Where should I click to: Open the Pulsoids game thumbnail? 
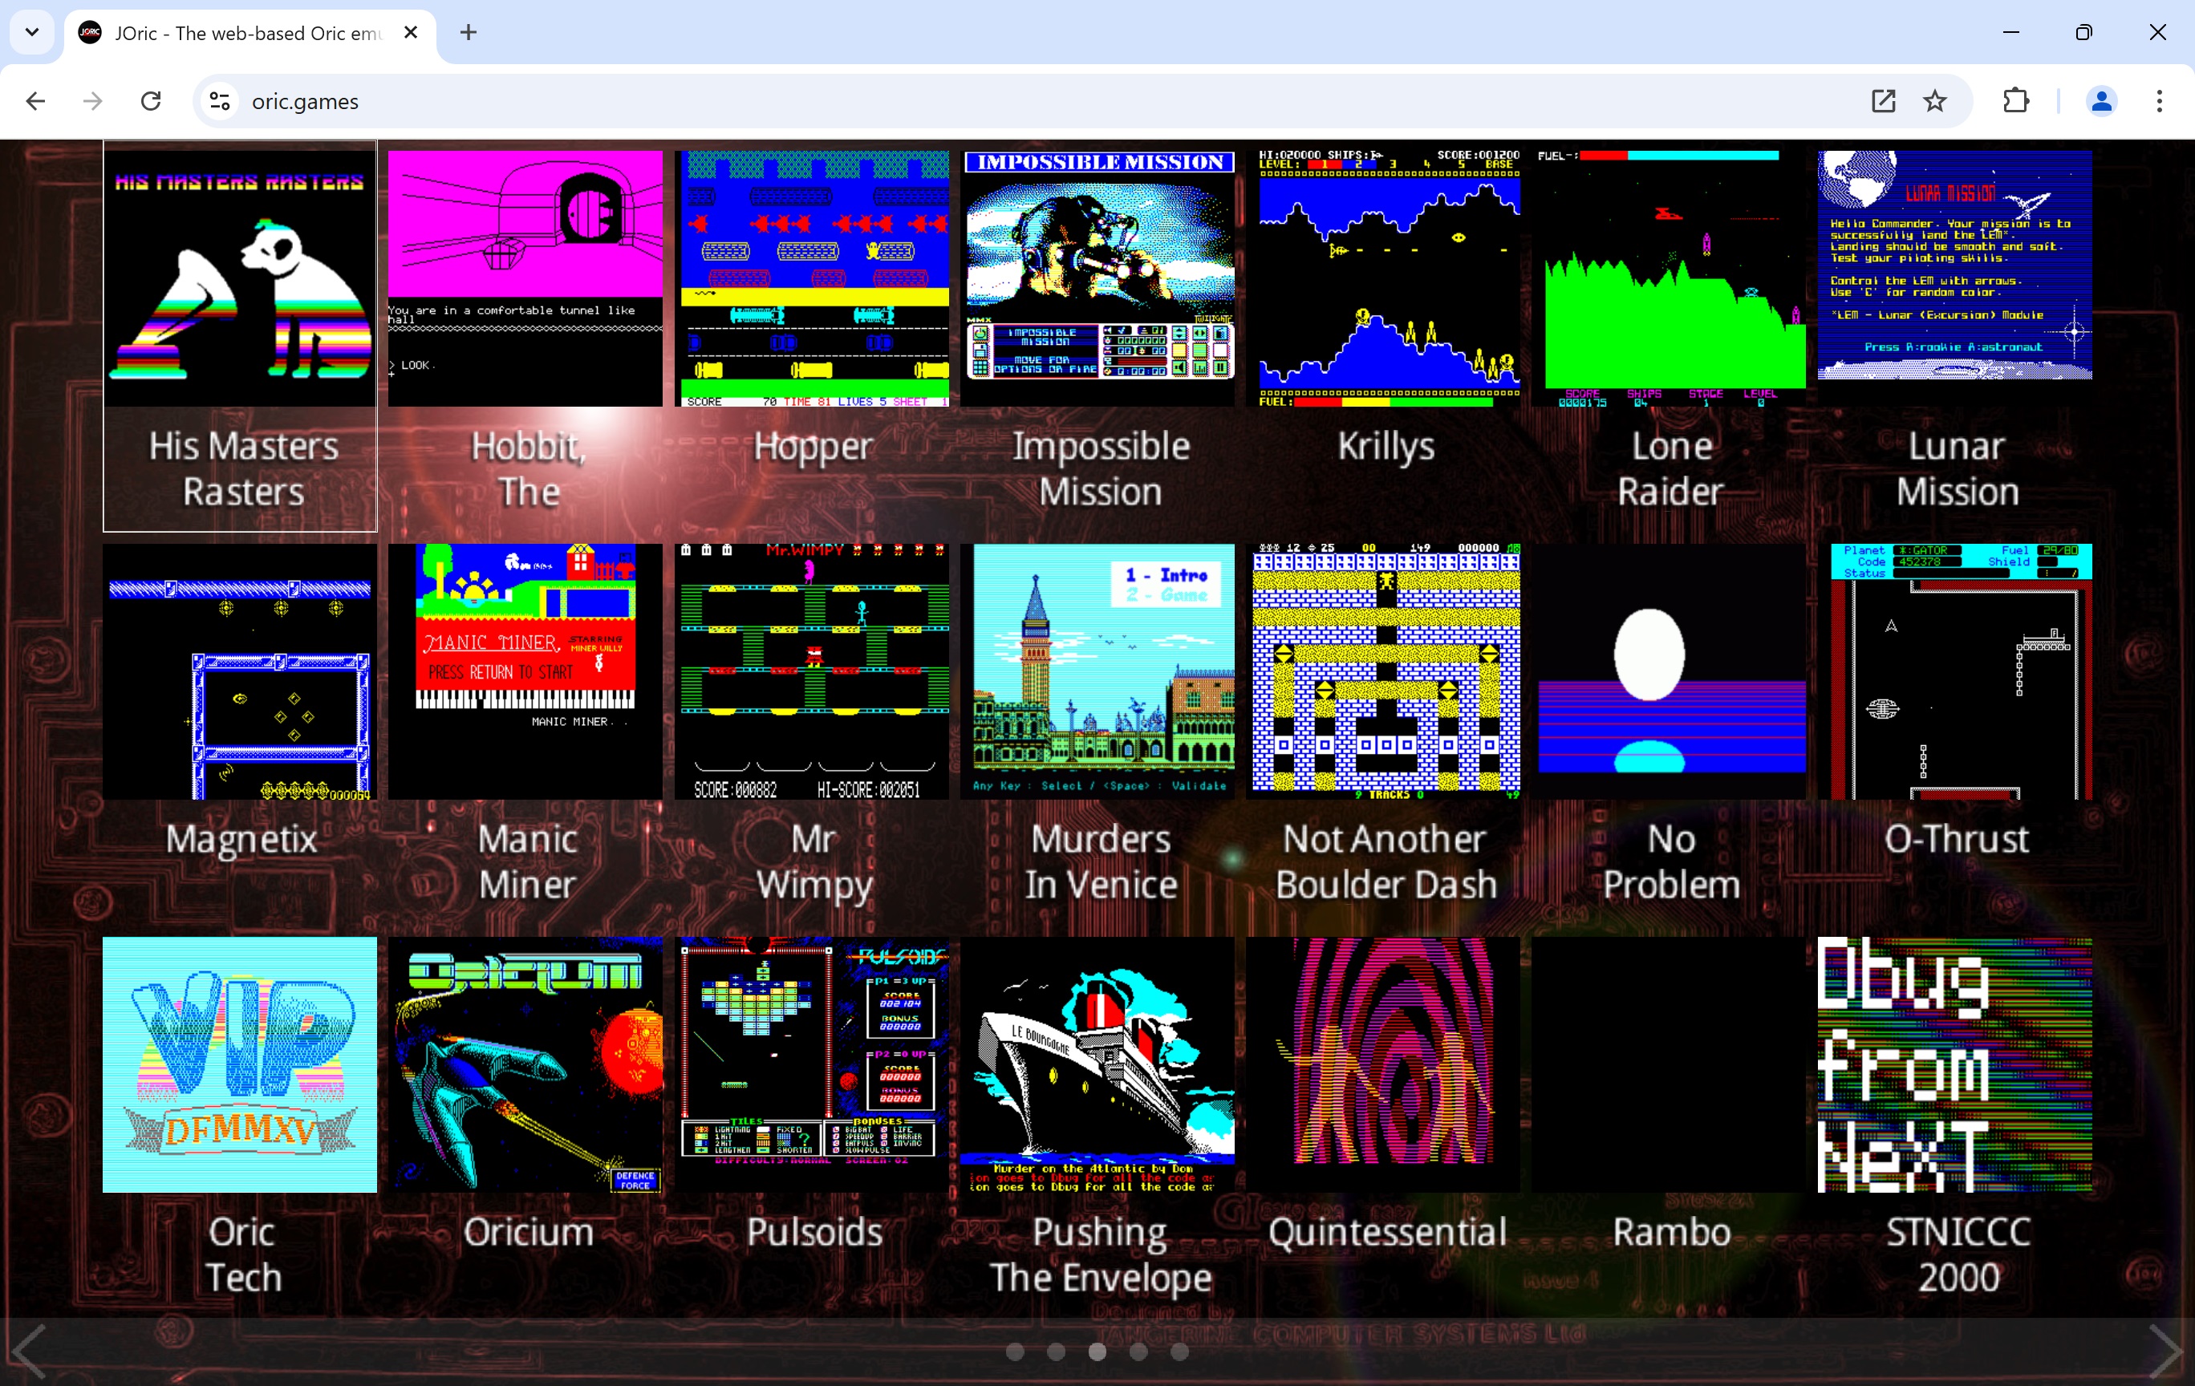point(811,1064)
